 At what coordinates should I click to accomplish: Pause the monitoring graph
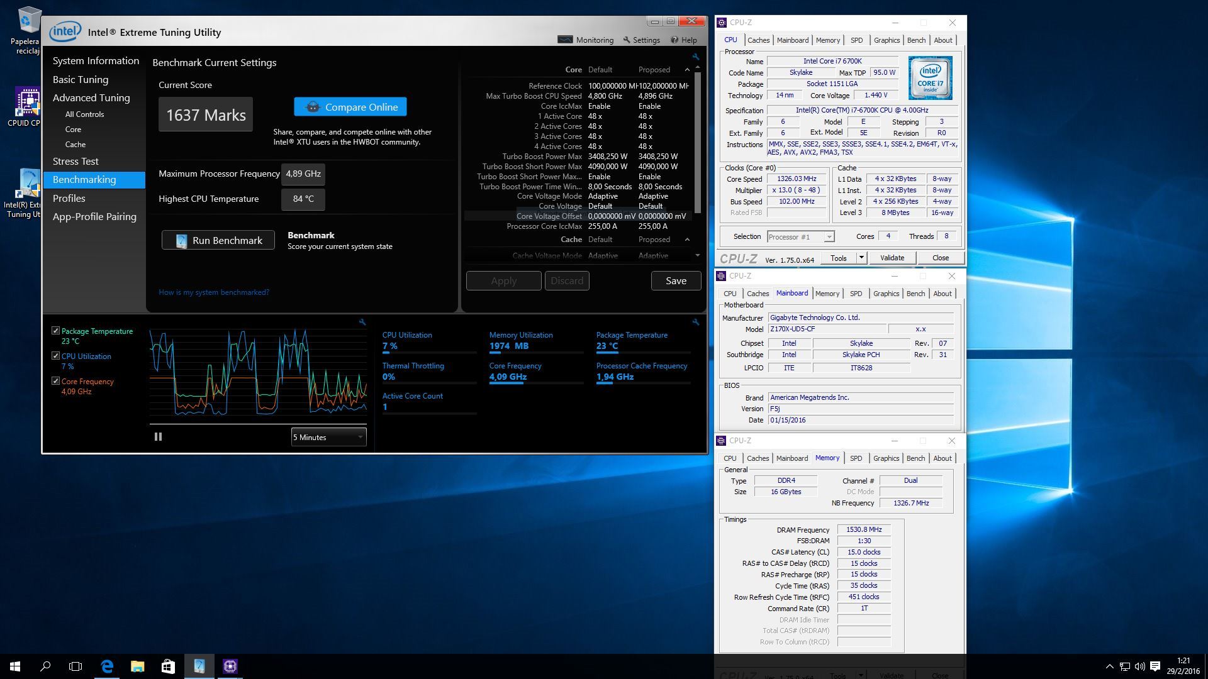click(x=158, y=436)
